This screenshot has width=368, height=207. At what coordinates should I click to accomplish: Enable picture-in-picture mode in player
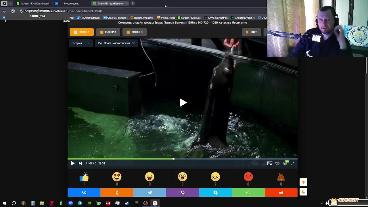pyautogui.click(x=270, y=163)
